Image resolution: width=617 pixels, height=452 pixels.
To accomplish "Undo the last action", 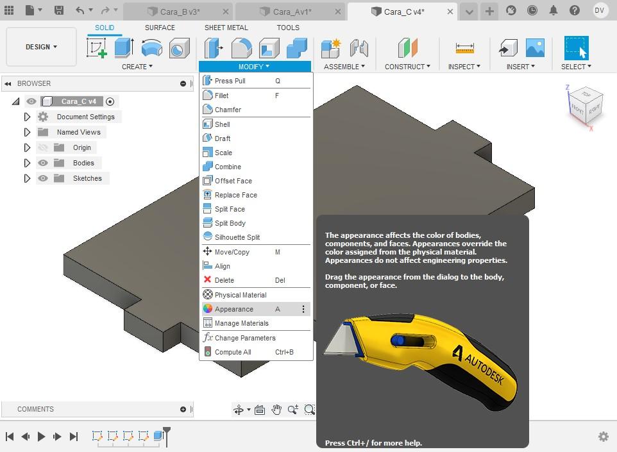I will click(80, 10).
